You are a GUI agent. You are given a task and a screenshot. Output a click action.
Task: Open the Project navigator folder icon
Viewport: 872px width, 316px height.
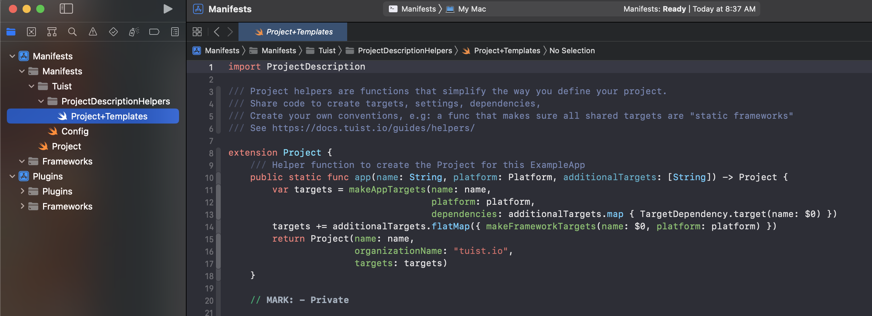[11, 32]
